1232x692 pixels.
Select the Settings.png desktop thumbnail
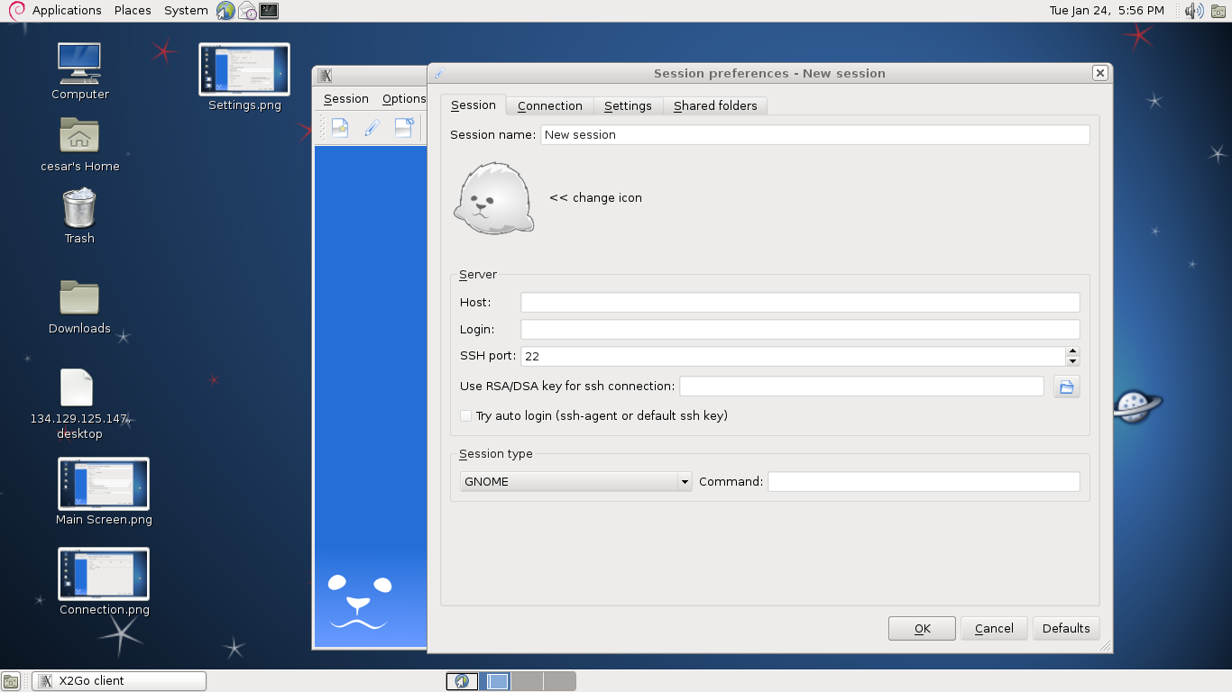(x=244, y=70)
